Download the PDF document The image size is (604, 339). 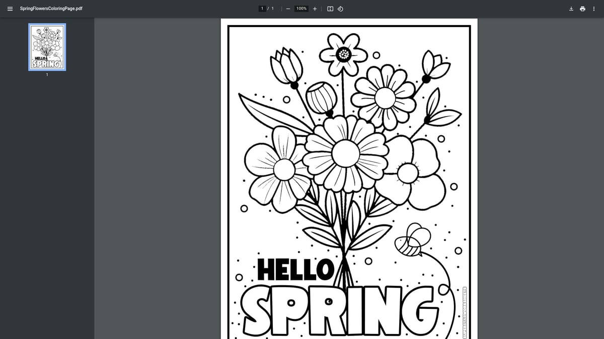pyautogui.click(x=571, y=9)
